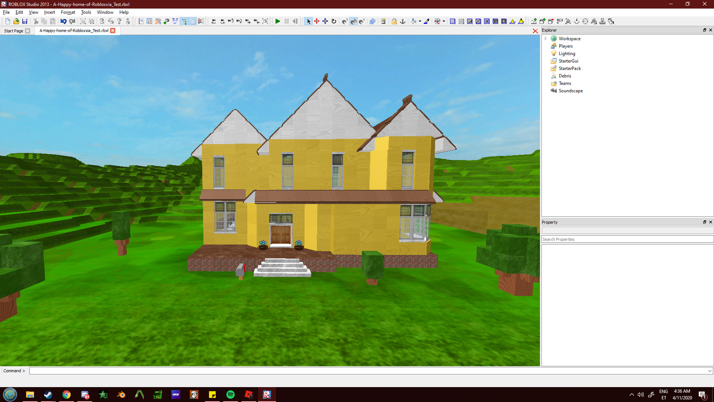The height and width of the screenshot is (402, 714).
Task: Expand the Workspace tree node
Action: pyautogui.click(x=546, y=39)
